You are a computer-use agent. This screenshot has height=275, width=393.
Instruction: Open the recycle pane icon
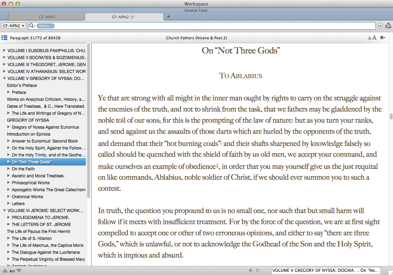pyautogui.click(x=388, y=26)
